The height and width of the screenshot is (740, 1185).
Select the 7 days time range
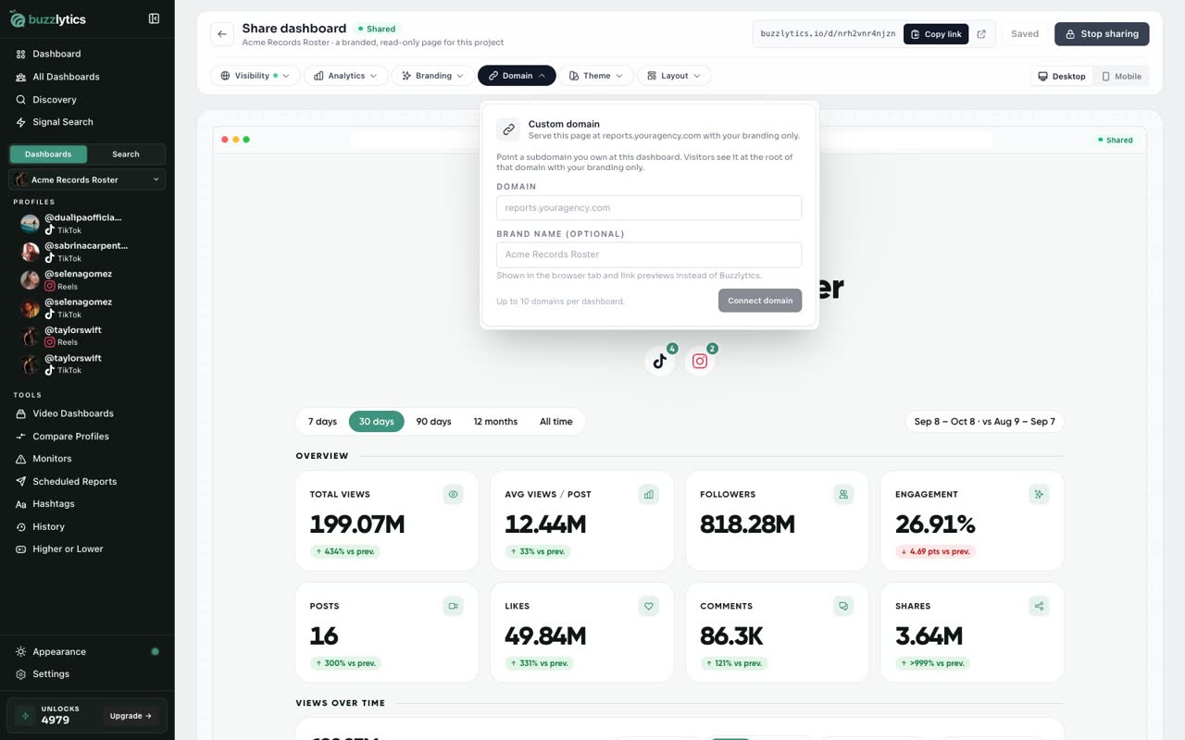tap(322, 422)
